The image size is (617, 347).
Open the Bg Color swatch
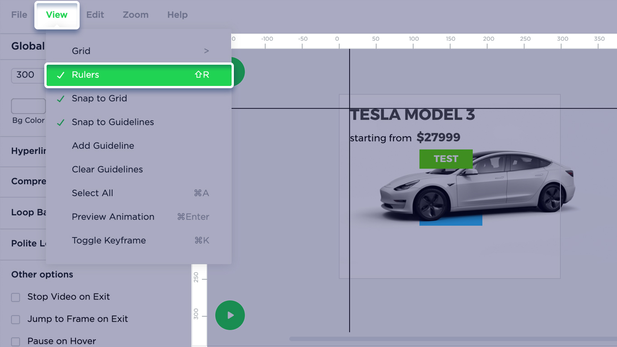[x=28, y=106]
